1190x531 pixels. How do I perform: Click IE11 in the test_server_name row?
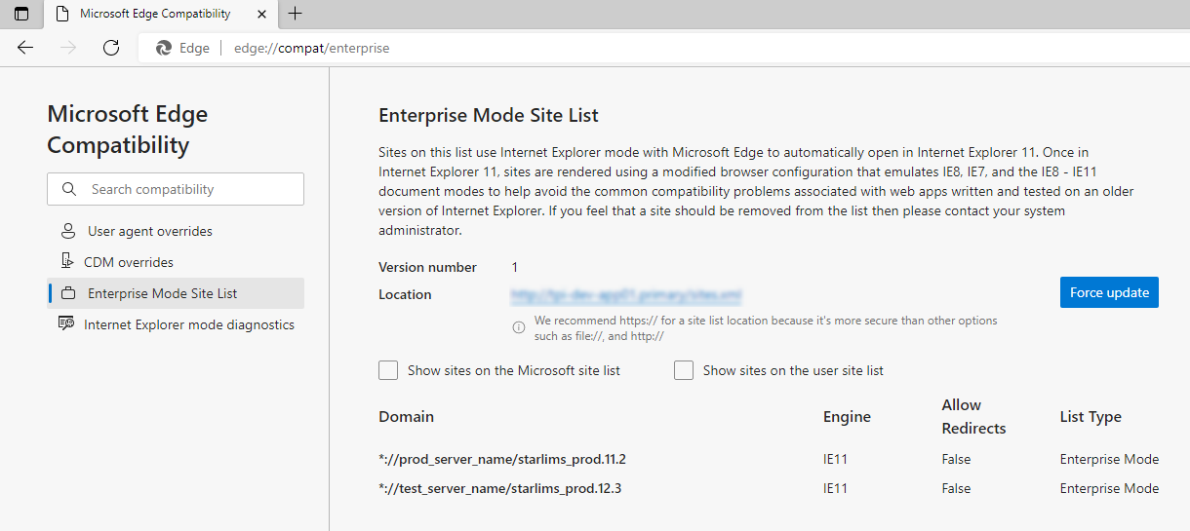(836, 488)
